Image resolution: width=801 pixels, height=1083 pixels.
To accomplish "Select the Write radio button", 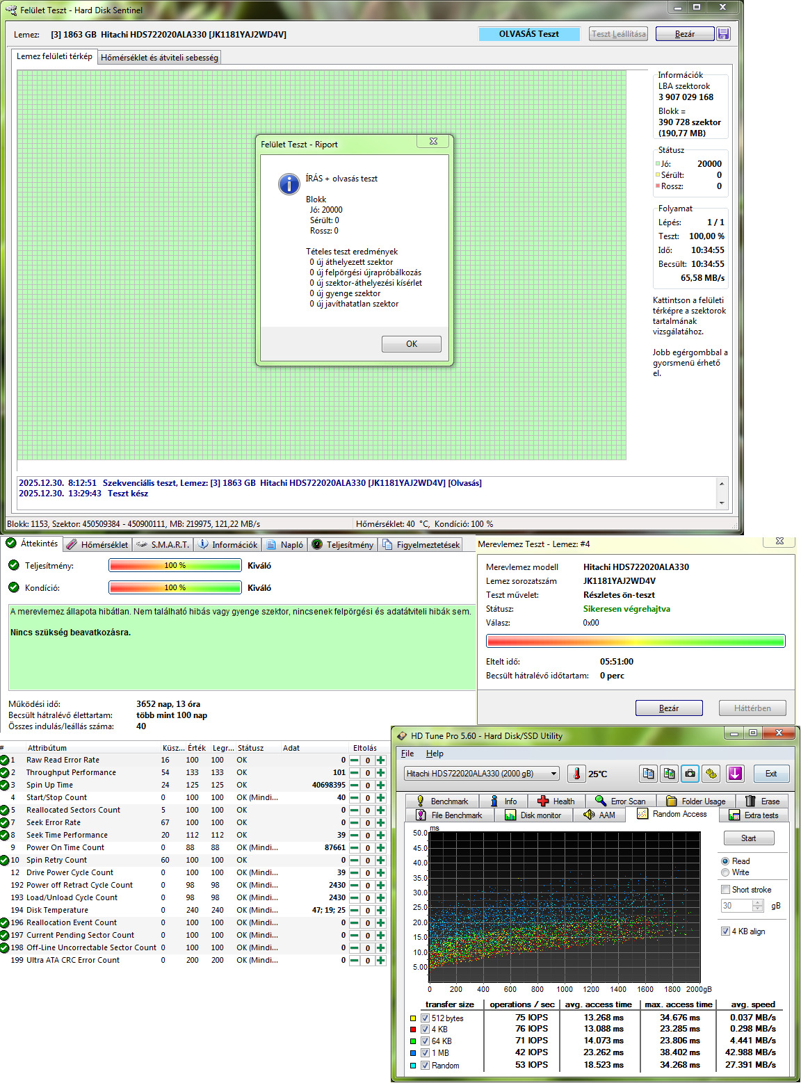I will tap(725, 872).
